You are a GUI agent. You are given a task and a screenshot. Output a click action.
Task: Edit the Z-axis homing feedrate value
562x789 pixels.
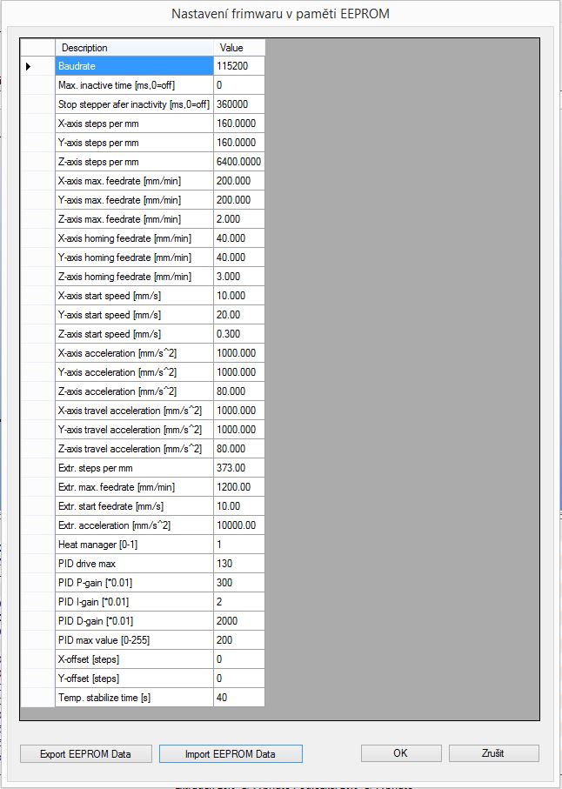[x=238, y=277]
